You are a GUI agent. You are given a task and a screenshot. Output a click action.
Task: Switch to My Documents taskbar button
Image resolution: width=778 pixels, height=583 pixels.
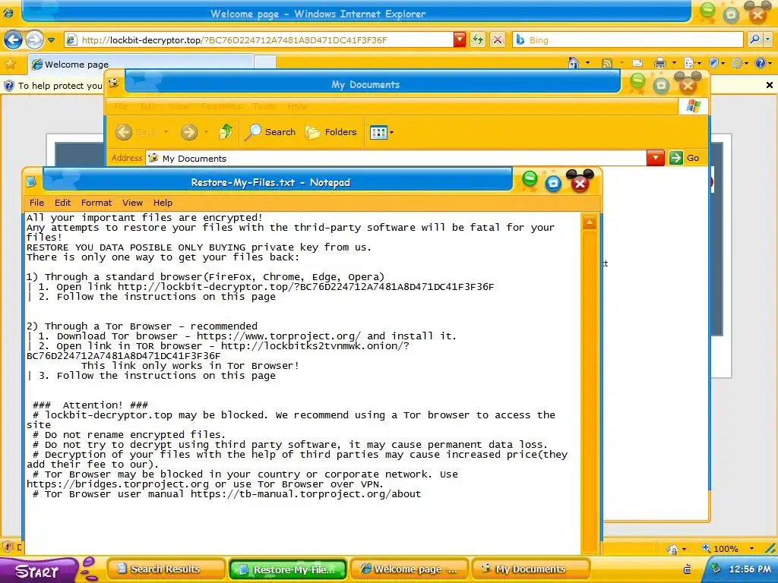530,569
